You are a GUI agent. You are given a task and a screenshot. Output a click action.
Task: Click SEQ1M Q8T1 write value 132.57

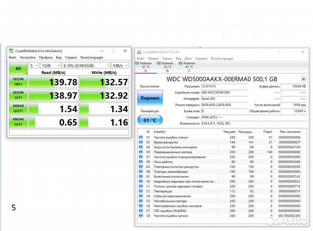104,82
